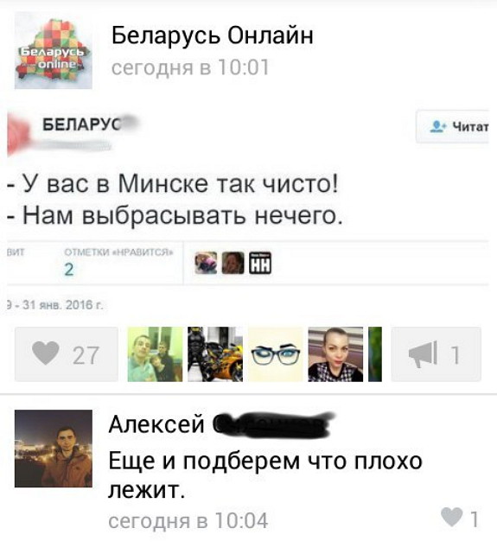View liker avatar of woman in checkered shirt
The image size is (497, 554).
(x=335, y=354)
